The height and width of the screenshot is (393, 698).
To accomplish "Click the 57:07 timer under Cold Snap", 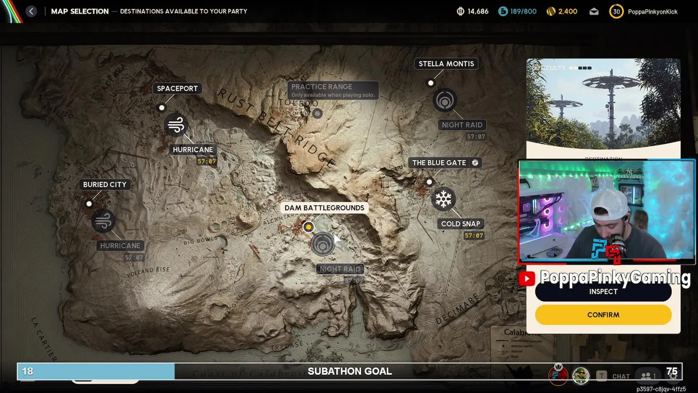I will [474, 236].
